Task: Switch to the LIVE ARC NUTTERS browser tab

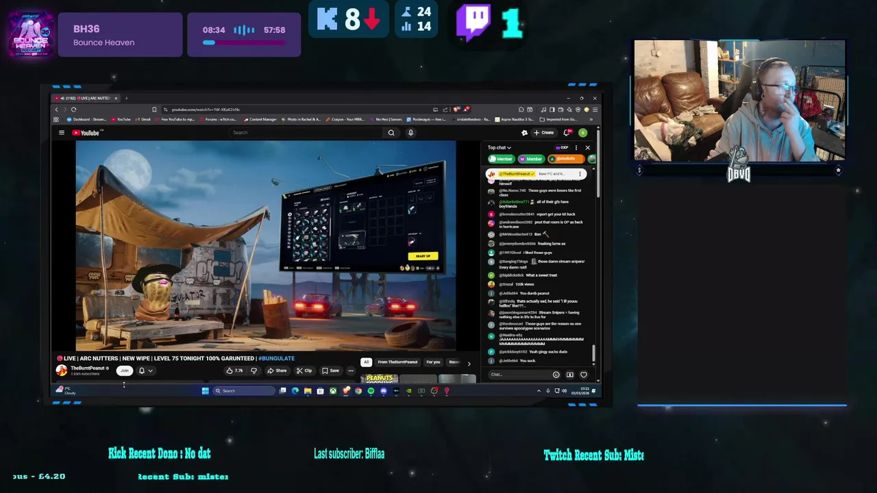Action: [x=86, y=98]
